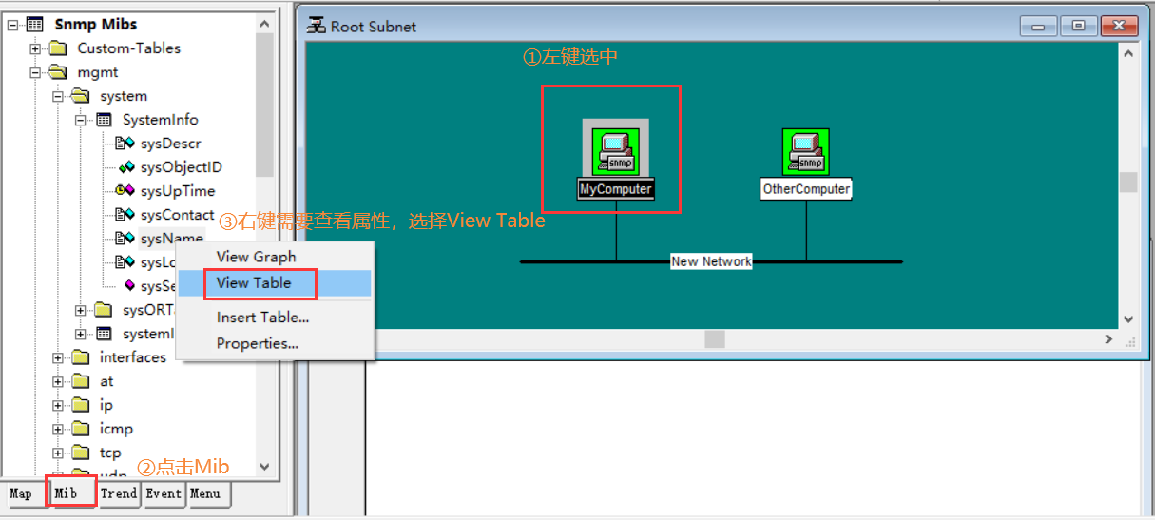The width and height of the screenshot is (1155, 520).
Task: Click the sysObjectID variable icon
Action: (x=126, y=167)
